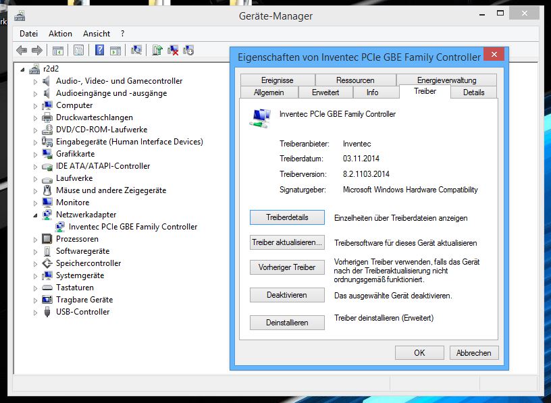The height and width of the screenshot is (403, 551).
Task: Expand the Laufwerke category
Action: pos(35,179)
